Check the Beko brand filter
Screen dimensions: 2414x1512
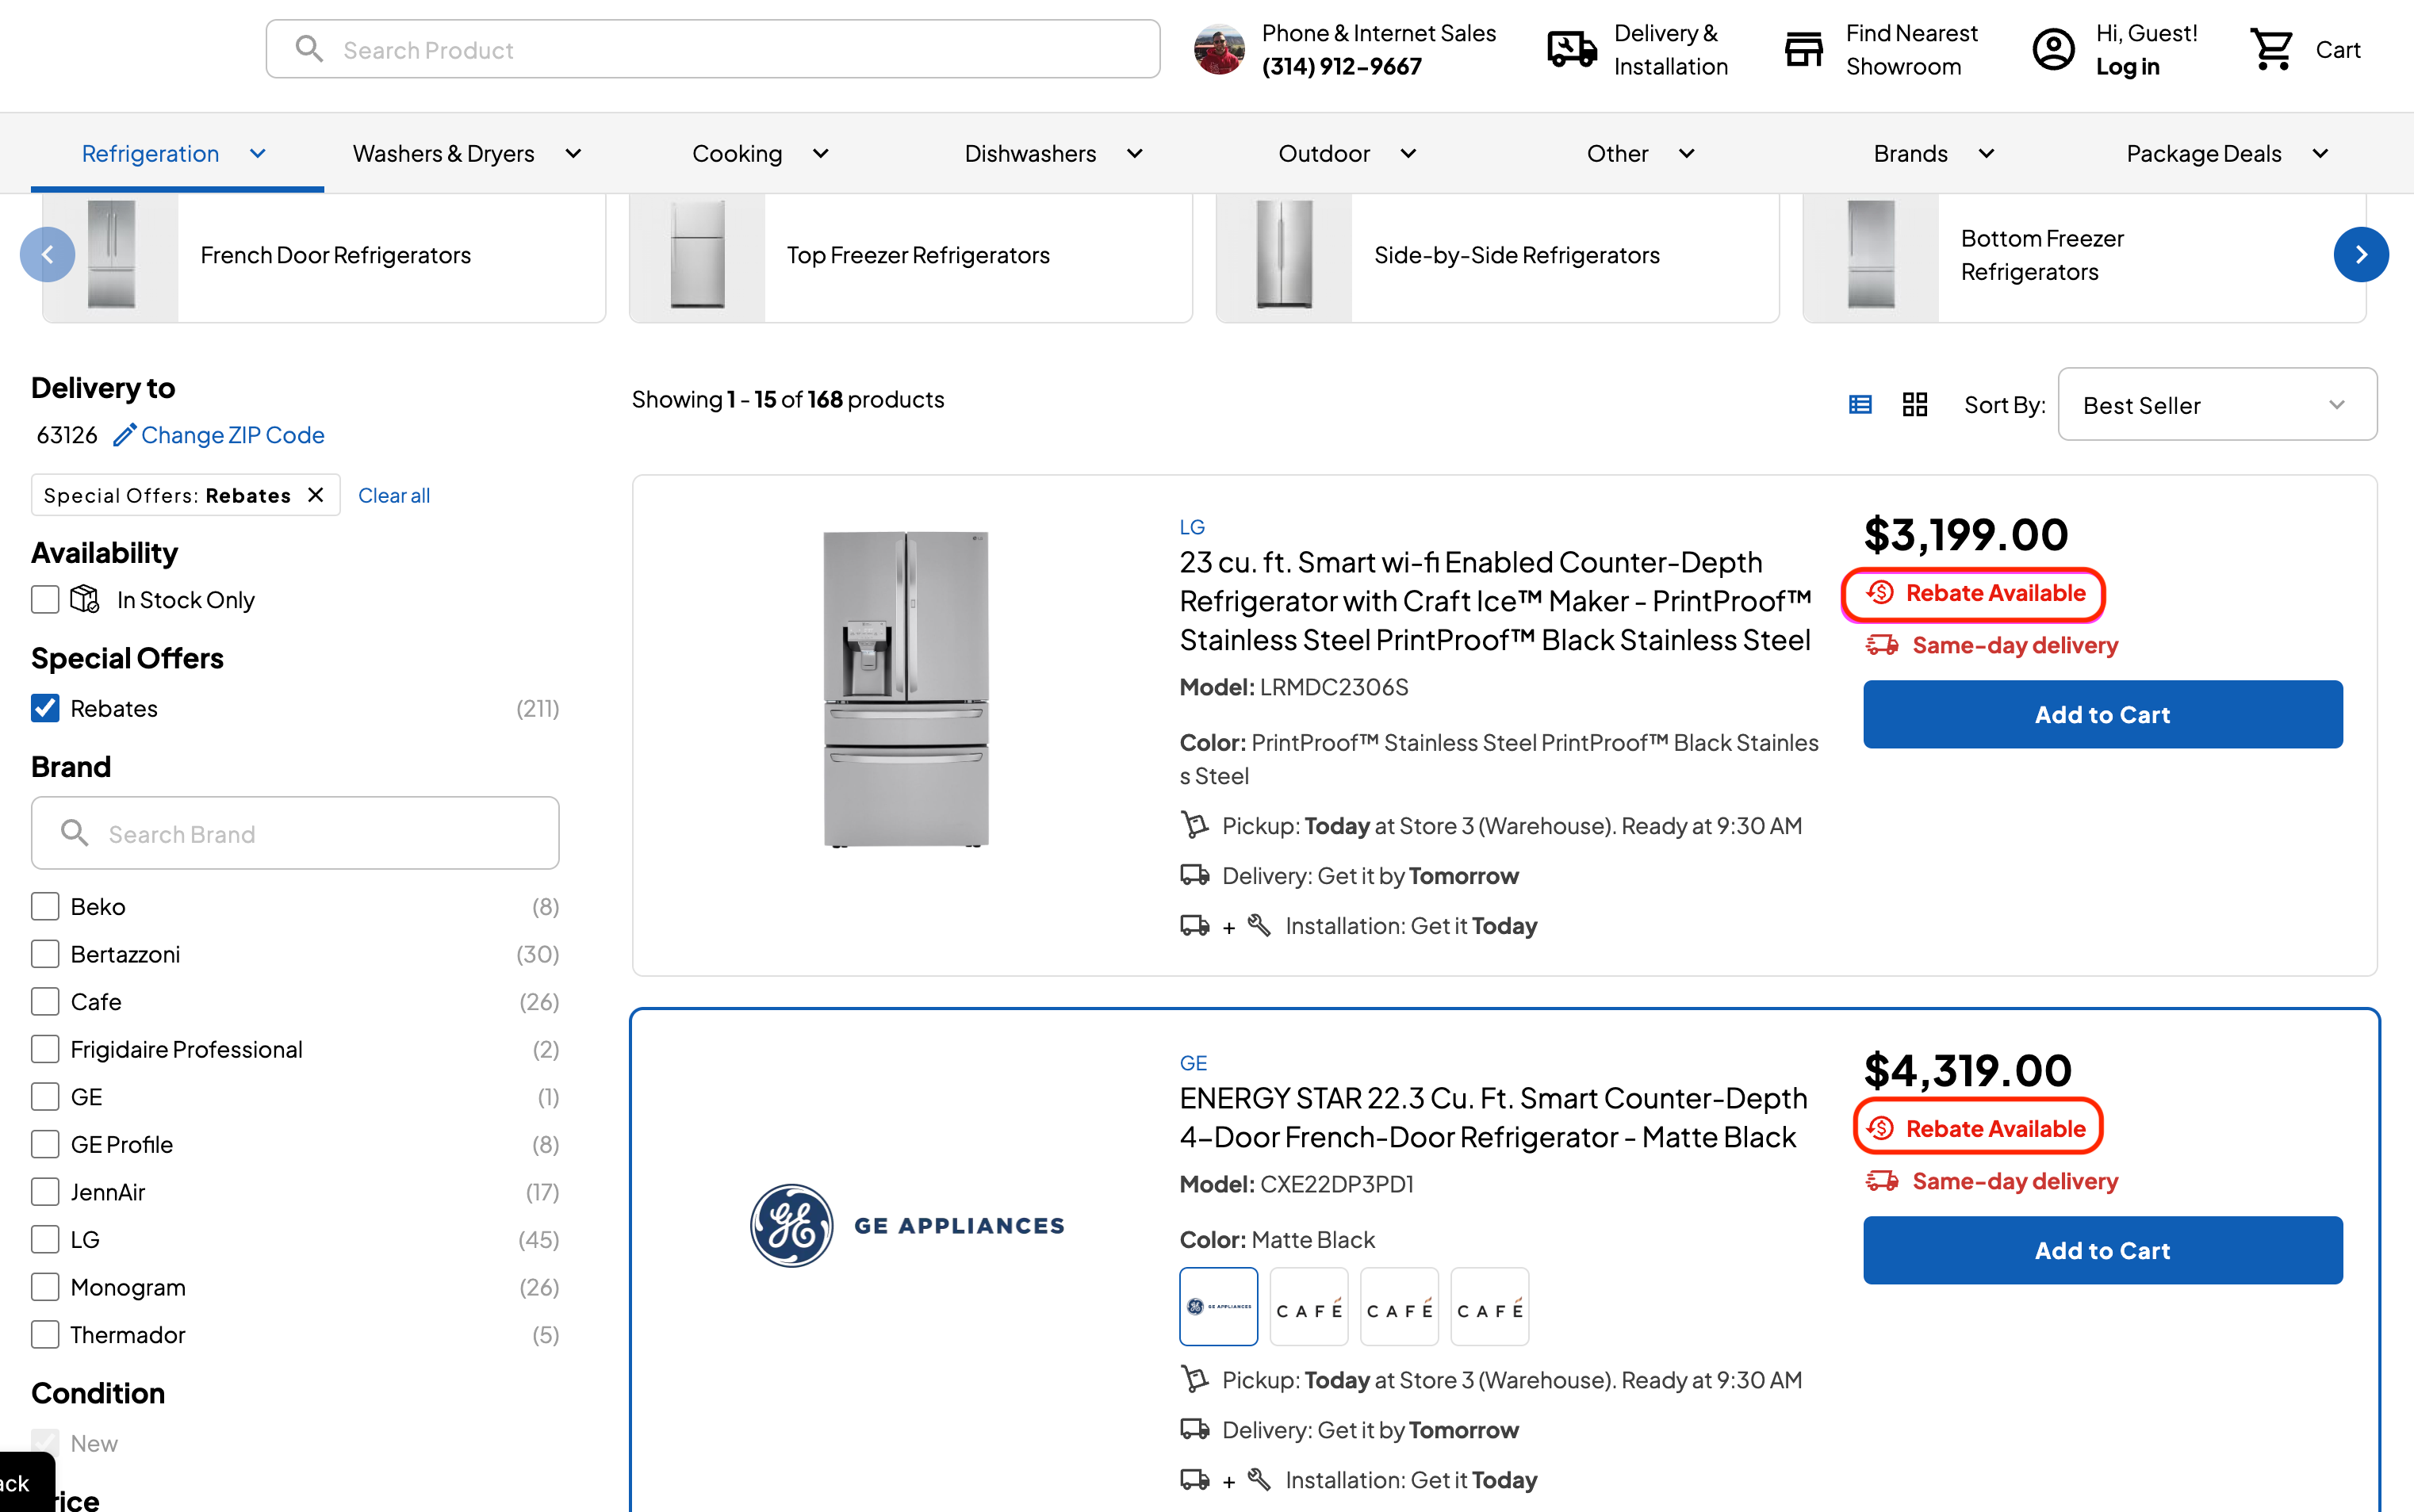click(45, 906)
